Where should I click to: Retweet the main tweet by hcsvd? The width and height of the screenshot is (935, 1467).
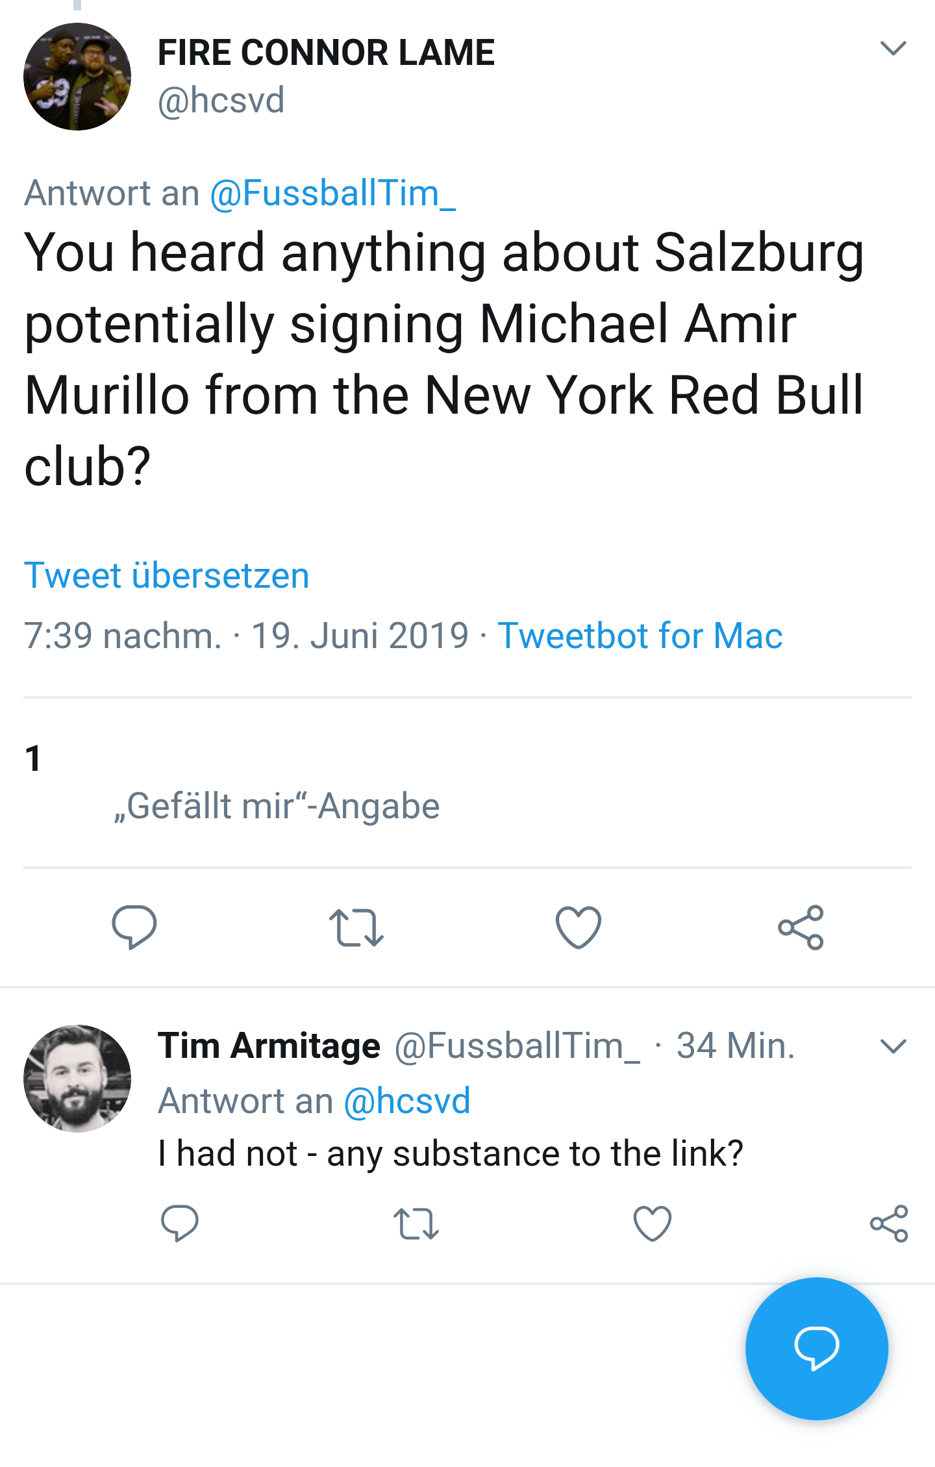coord(356,927)
